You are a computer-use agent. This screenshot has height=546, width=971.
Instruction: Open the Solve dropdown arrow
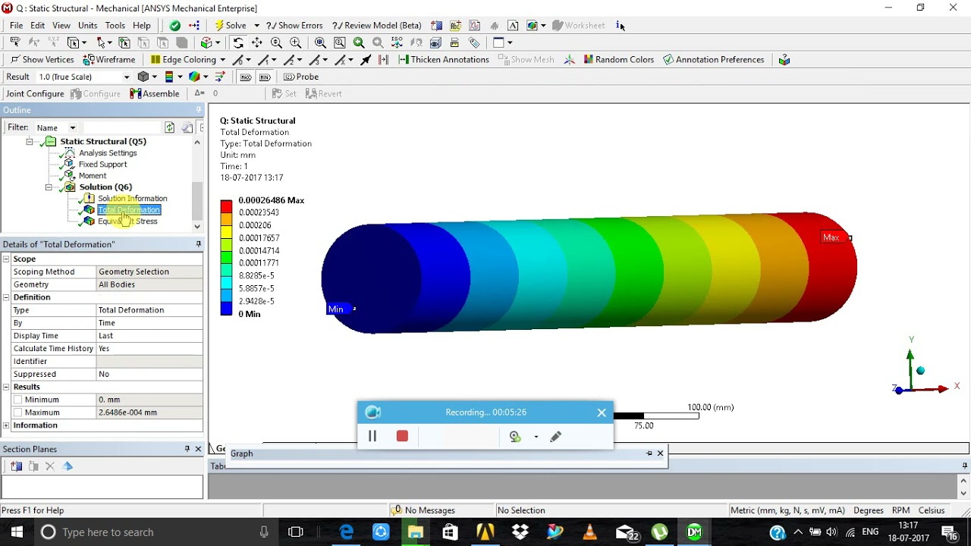256,25
